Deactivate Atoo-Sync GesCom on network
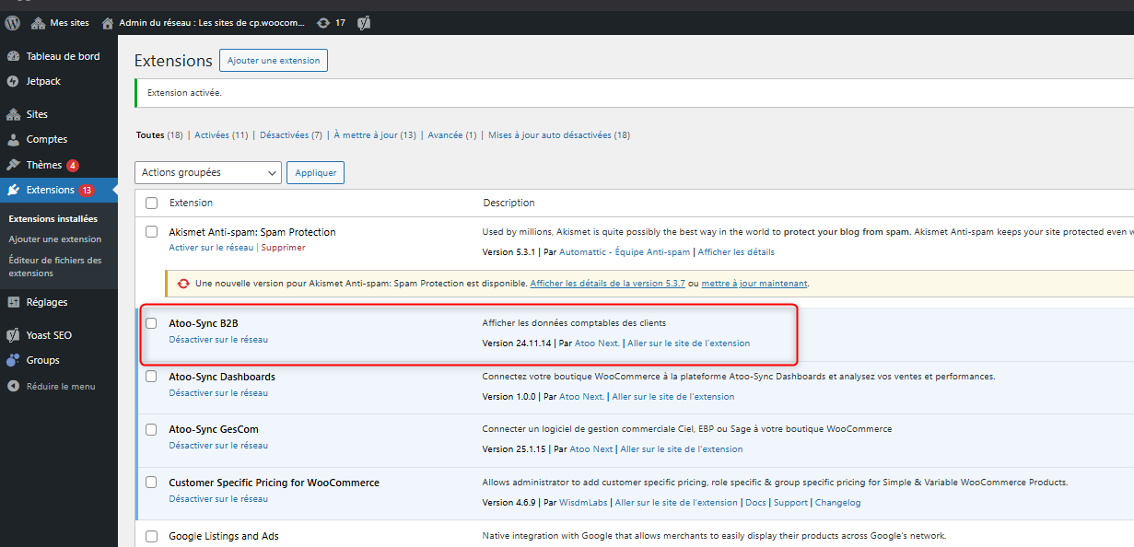This screenshot has width=1134, height=547. 218,446
